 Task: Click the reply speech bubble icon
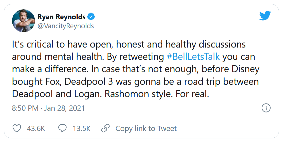pyautogui.click(x=62, y=128)
